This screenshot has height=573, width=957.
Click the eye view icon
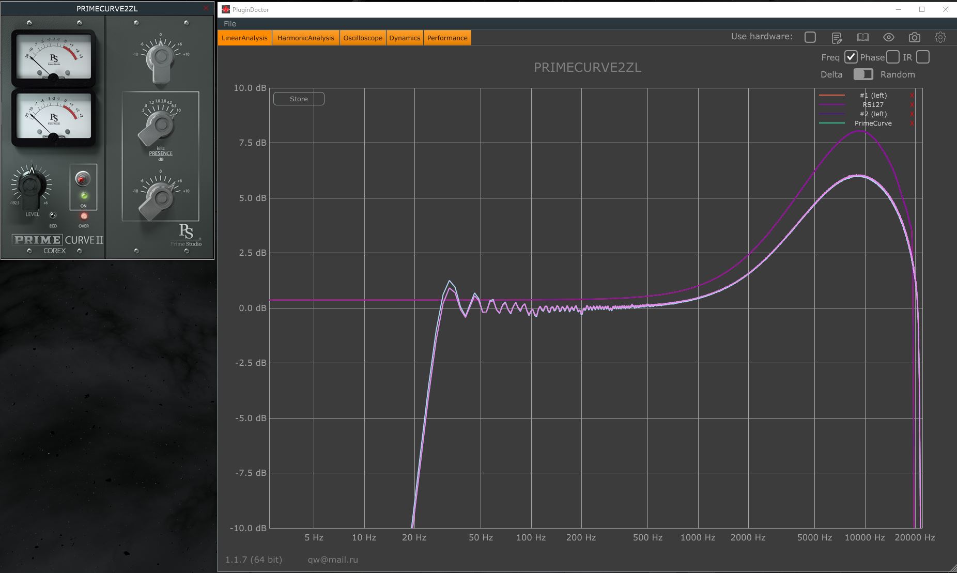[x=888, y=37]
